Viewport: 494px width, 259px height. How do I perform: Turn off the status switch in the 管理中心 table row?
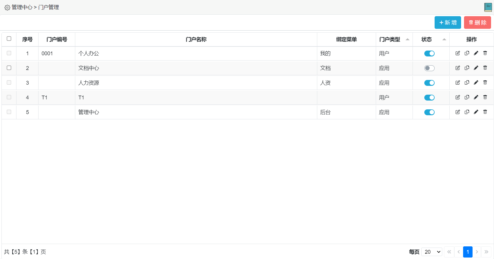click(429, 112)
